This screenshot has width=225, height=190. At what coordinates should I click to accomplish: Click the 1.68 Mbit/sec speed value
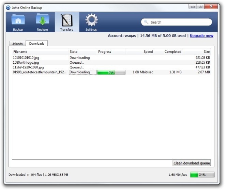point(143,72)
